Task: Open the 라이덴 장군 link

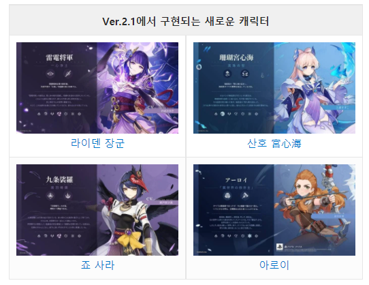Action: click(x=97, y=143)
